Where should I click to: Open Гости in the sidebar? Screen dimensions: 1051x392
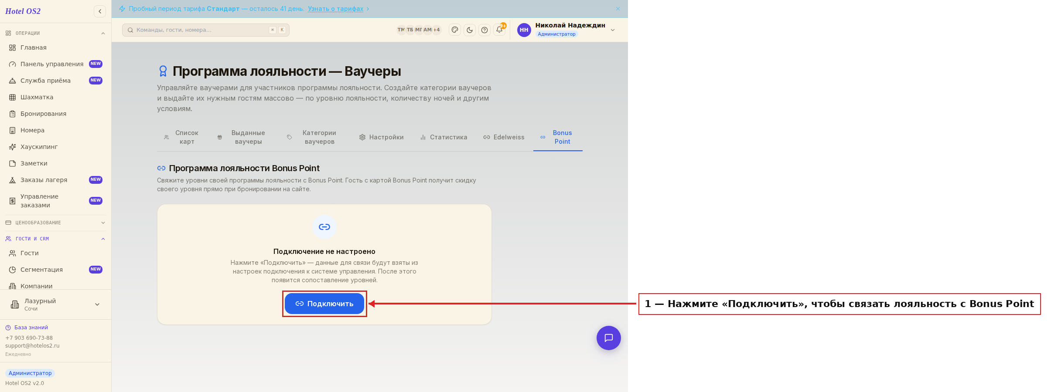(55, 253)
